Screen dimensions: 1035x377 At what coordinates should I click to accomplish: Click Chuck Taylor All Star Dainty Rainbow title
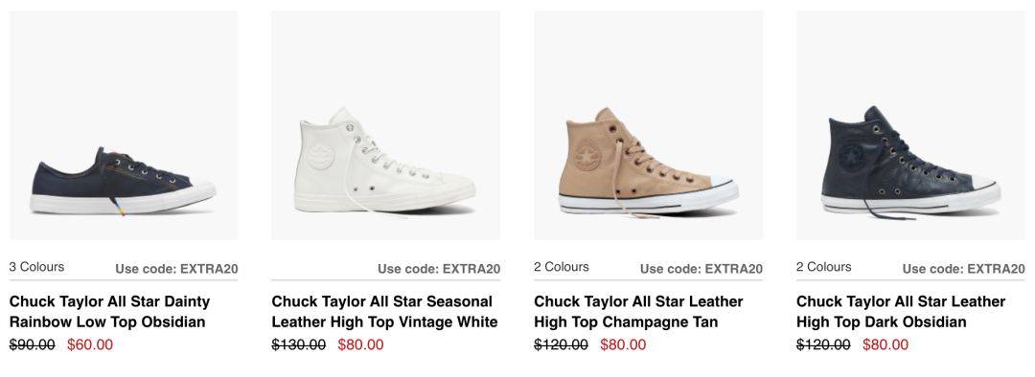109,312
